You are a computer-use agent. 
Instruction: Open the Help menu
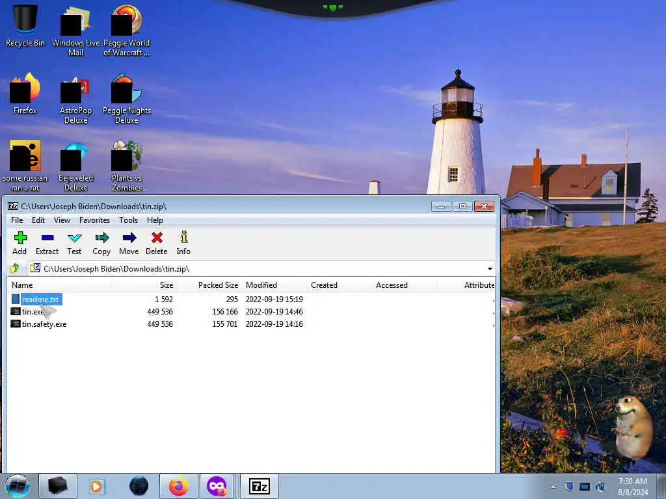155,220
